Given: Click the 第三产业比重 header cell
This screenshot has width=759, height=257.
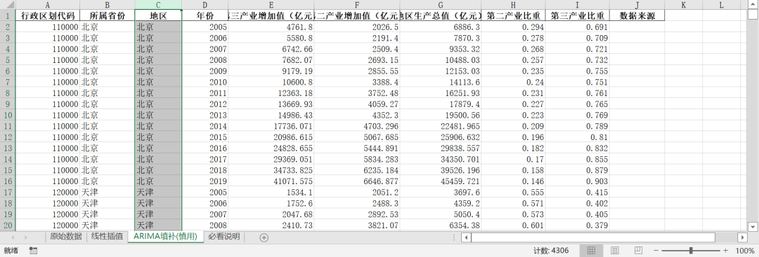Looking at the screenshot, I should click(578, 15).
